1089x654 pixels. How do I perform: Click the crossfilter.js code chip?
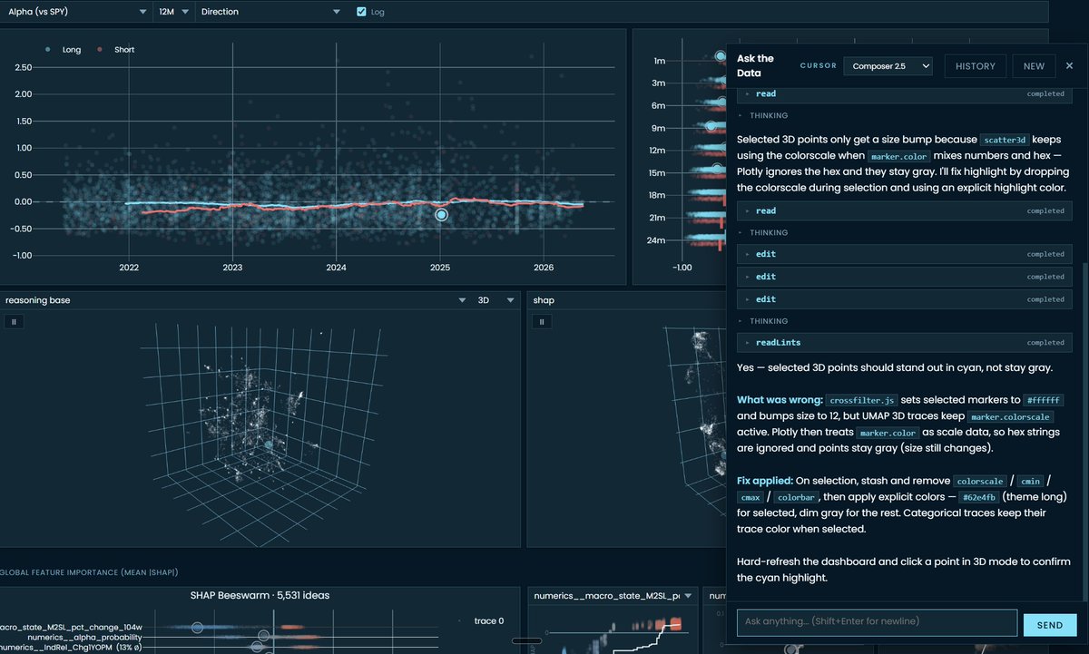coord(861,400)
